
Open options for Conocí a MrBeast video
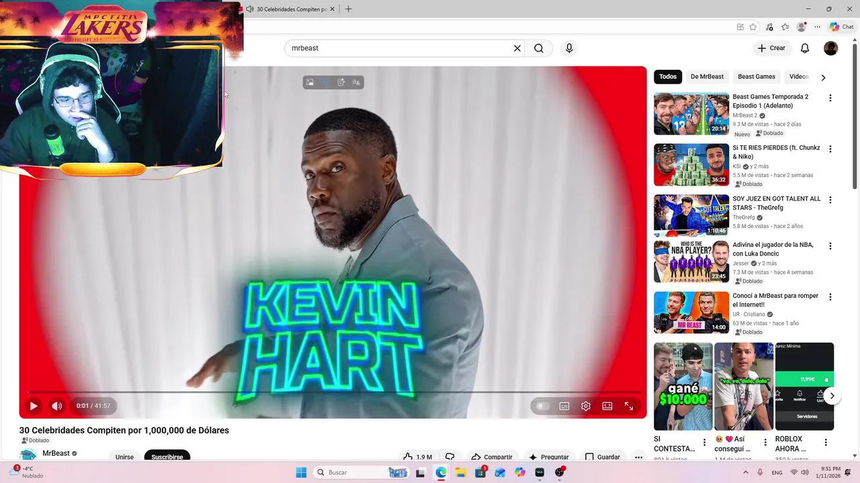(x=830, y=297)
